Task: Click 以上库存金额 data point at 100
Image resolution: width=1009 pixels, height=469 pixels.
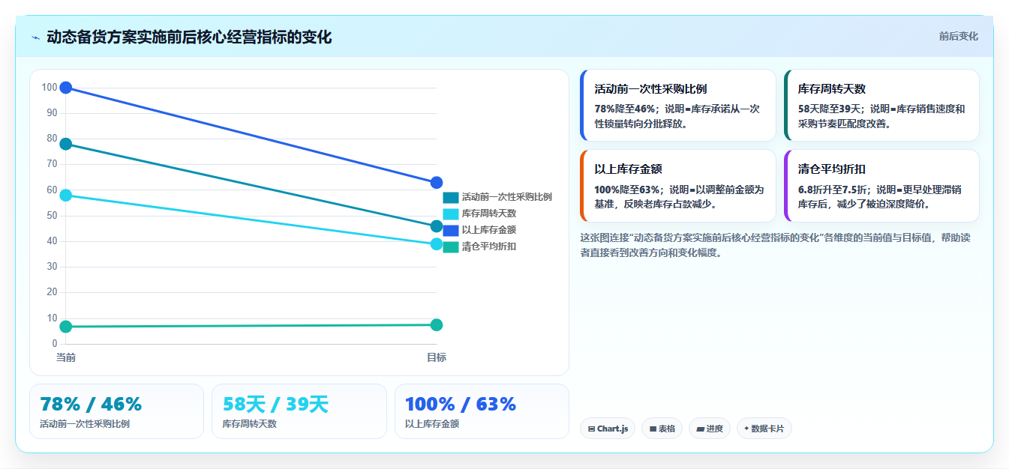Action: (x=66, y=88)
